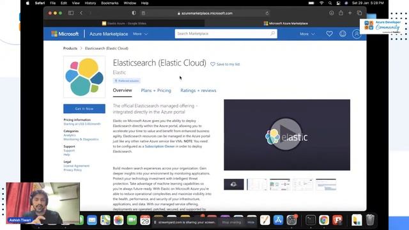
Task: Switch to Overview tab
Action: pyautogui.click(x=122, y=90)
